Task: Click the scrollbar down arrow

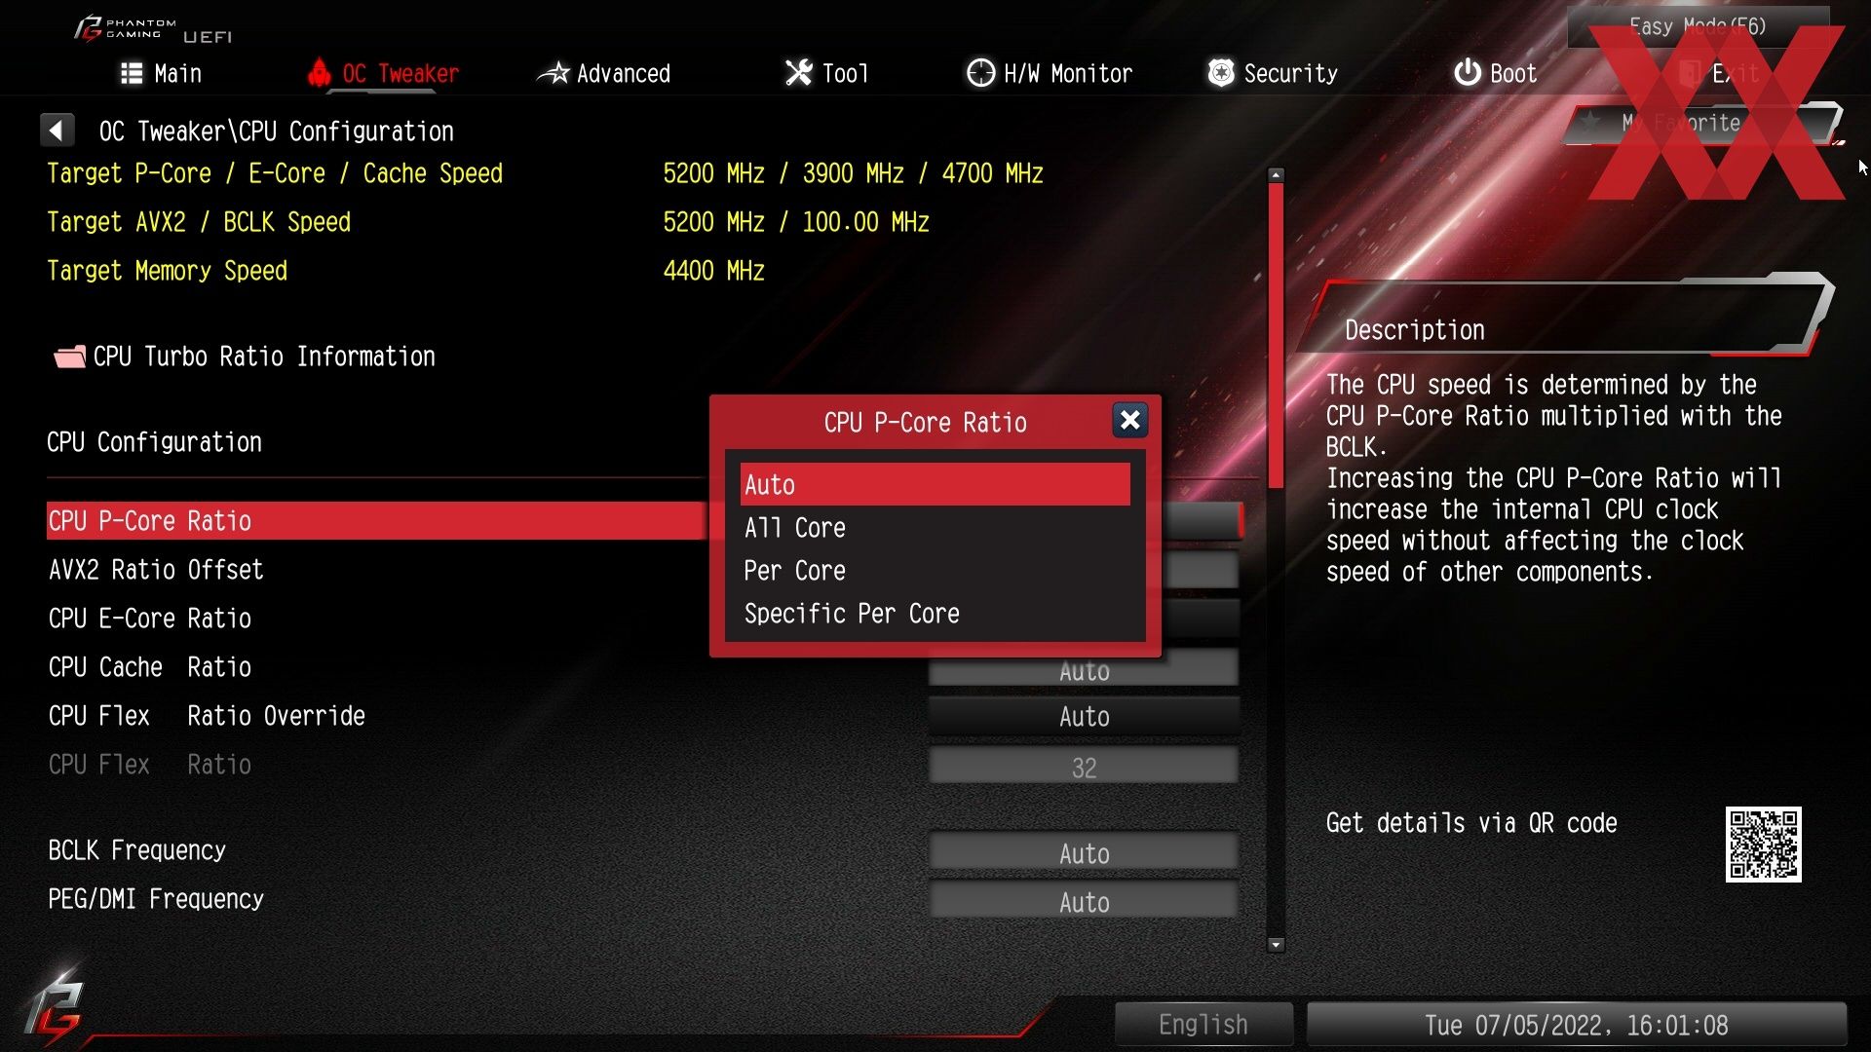Action: (x=1276, y=945)
